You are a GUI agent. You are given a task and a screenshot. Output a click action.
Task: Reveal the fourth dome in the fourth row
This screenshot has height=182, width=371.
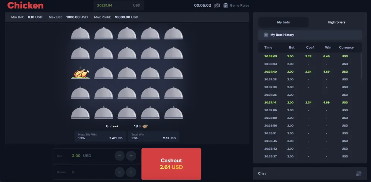click(x=150, y=93)
